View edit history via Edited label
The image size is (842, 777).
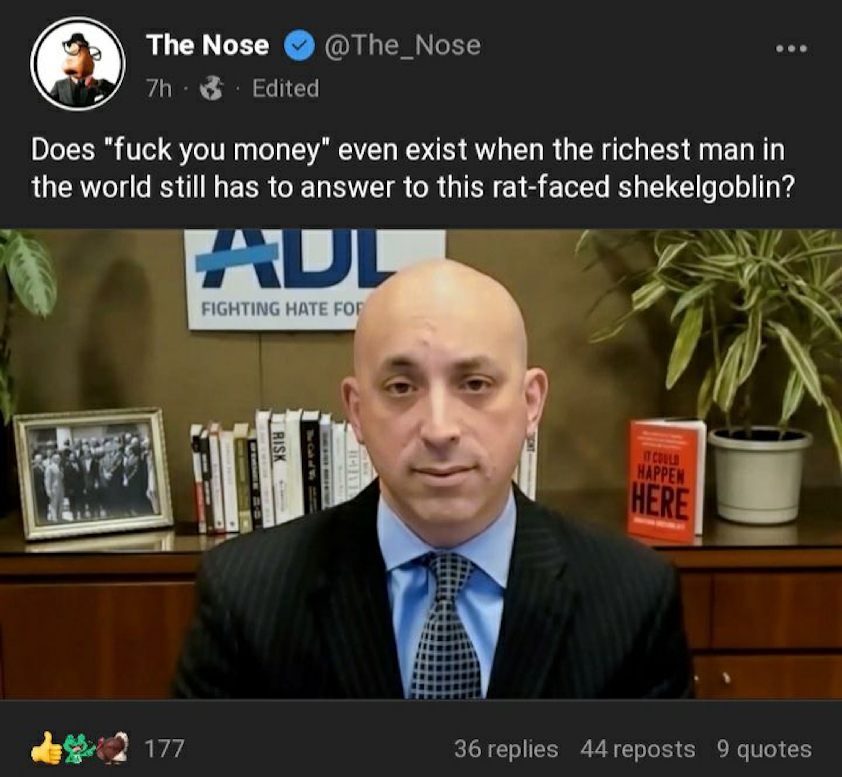tap(286, 88)
